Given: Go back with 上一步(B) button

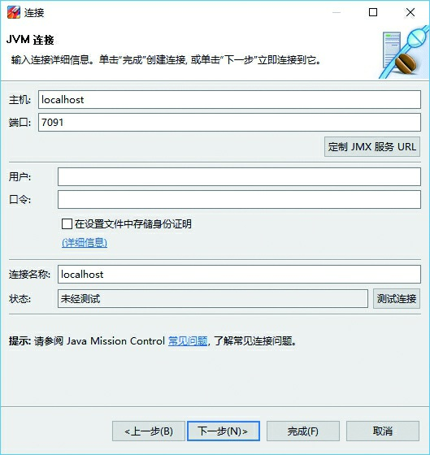Looking at the screenshot, I should pyautogui.click(x=149, y=431).
